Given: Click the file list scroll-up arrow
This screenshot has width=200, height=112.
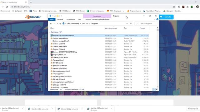Looking at the screenshot, I should (x=157, y=28).
